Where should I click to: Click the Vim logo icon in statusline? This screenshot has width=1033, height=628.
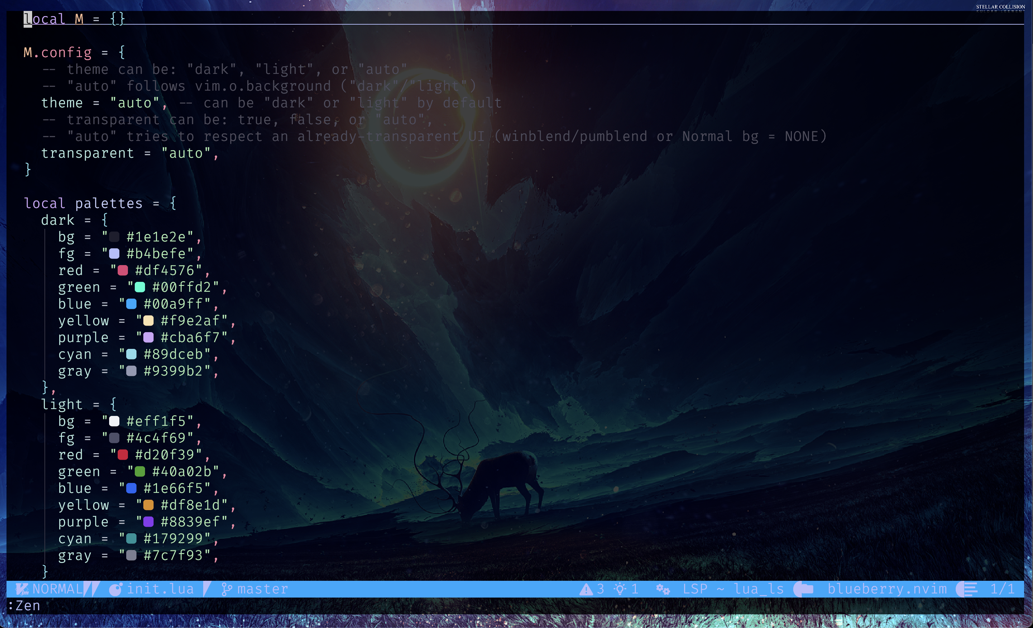pos(22,589)
